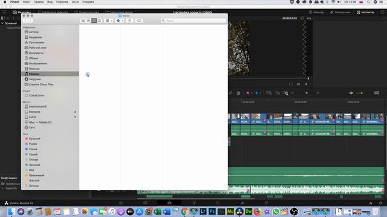Open the Переход menu

pyautogui.click(x=62, y=2)
